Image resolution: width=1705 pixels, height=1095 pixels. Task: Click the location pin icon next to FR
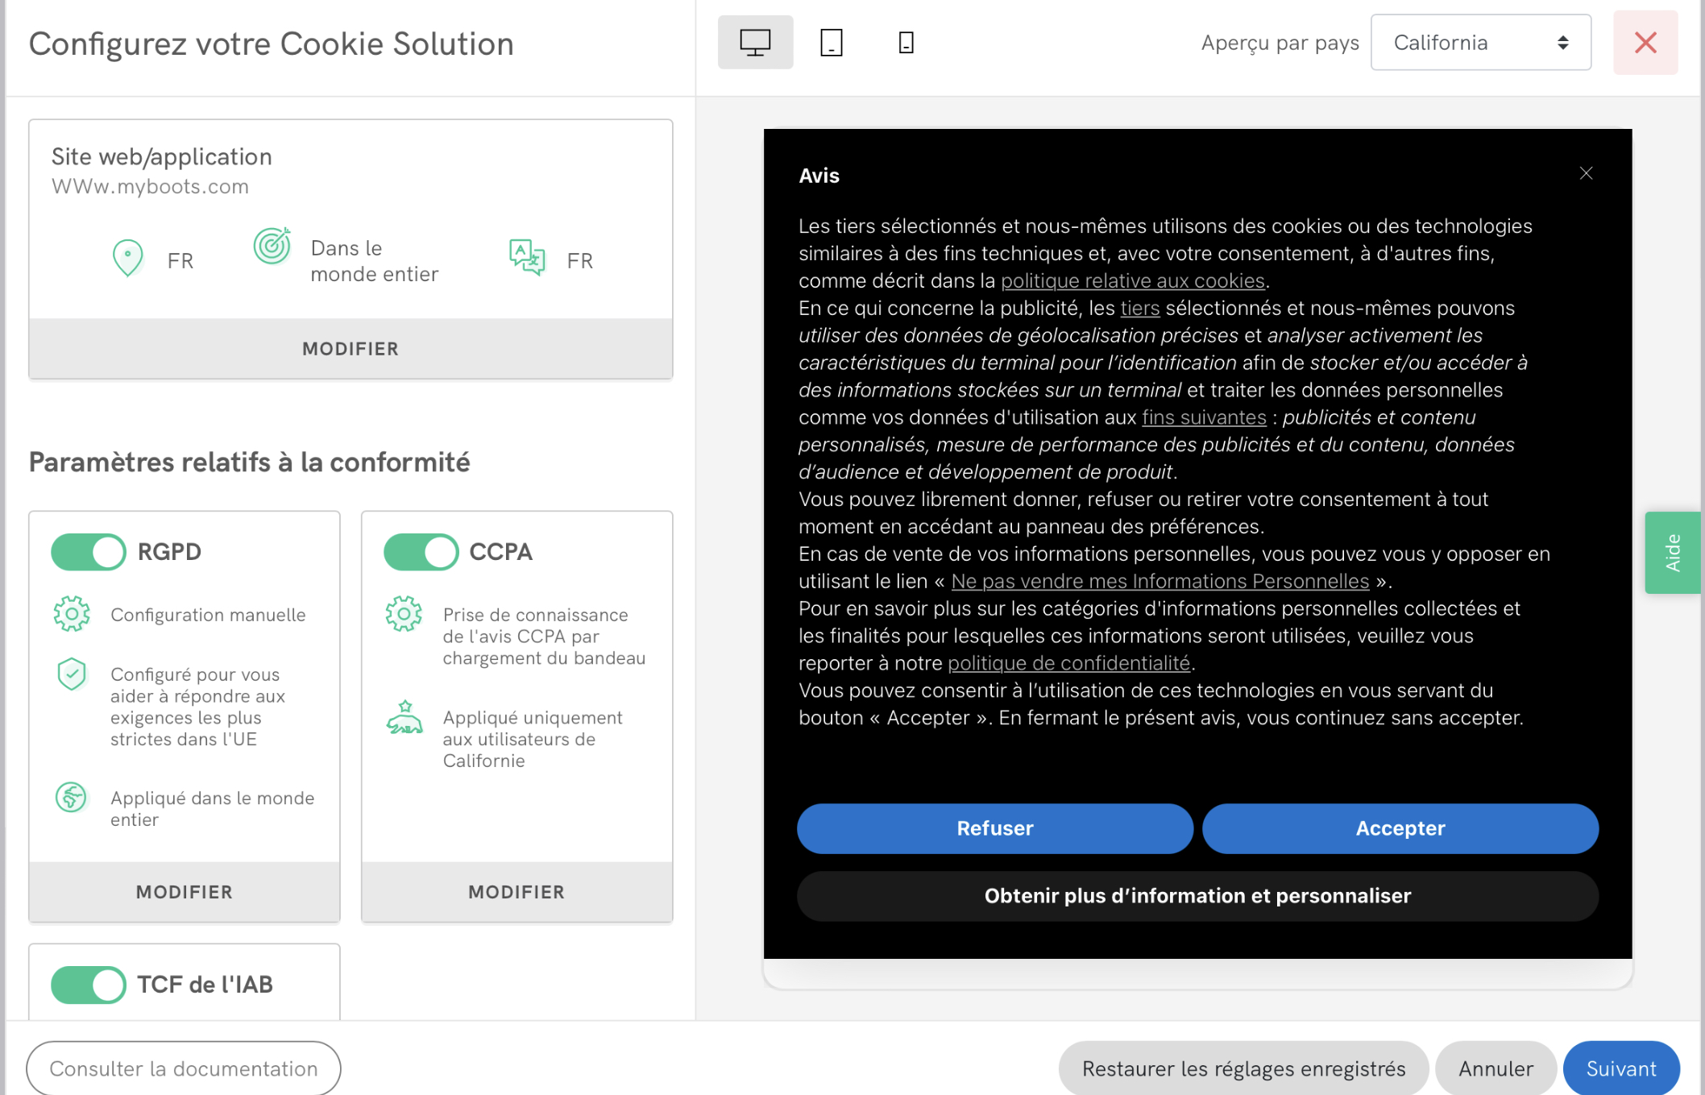pos(127,259)
